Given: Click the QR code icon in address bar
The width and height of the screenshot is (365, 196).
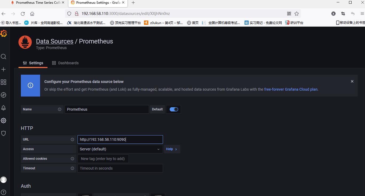Looking at the screenshot, I should pos(289,14).
